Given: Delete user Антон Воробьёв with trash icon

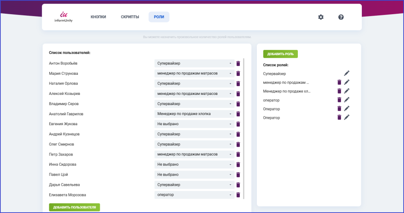Looking at the screenshot, I should 238,63.
